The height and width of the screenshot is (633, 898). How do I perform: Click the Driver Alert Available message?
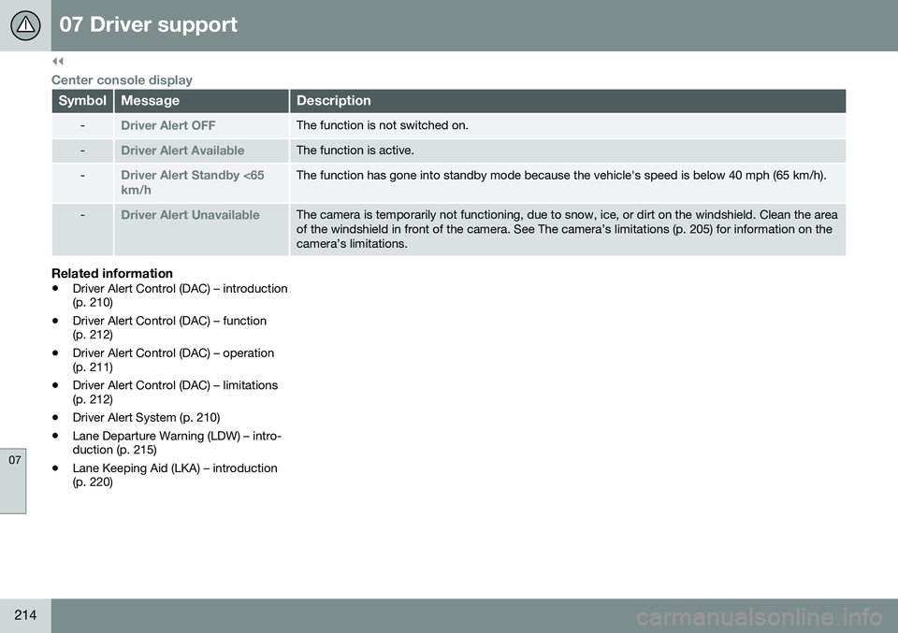coord(182,151)
